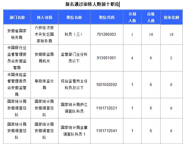Select the 六安经济技术开发区国家税务局 cell
183x144 pixels.
click(x=44, y=35)
